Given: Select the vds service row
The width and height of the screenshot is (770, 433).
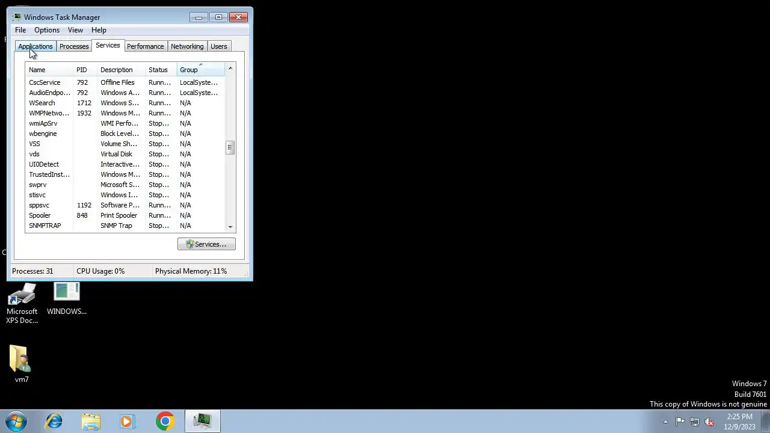Looking at the screenshot, I should 125,154.
